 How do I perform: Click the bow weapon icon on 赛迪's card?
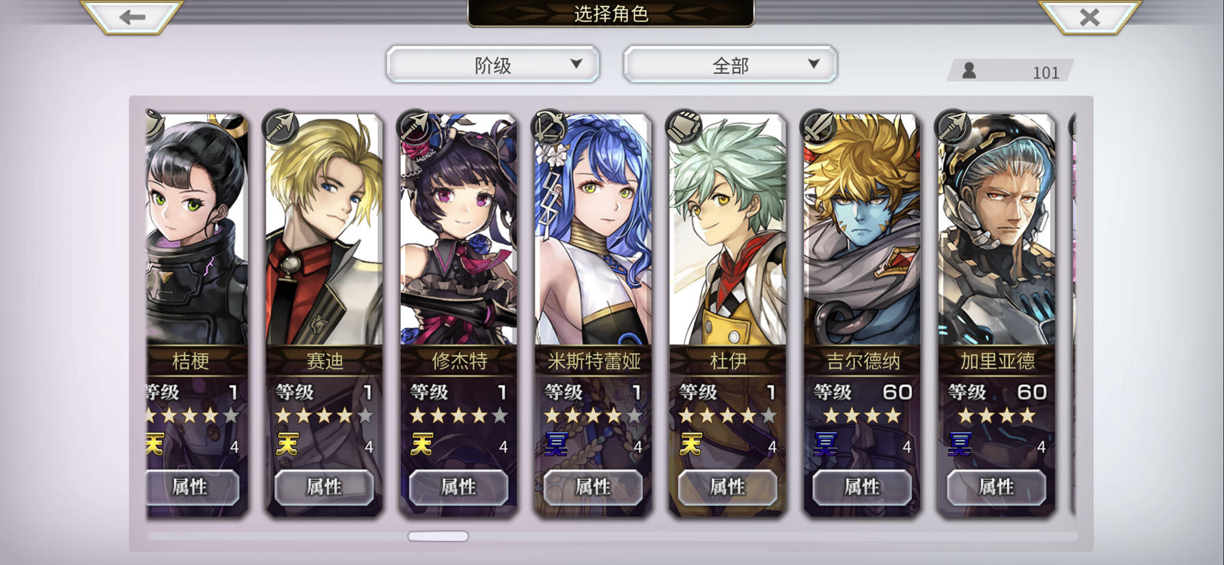coord(281,127)
